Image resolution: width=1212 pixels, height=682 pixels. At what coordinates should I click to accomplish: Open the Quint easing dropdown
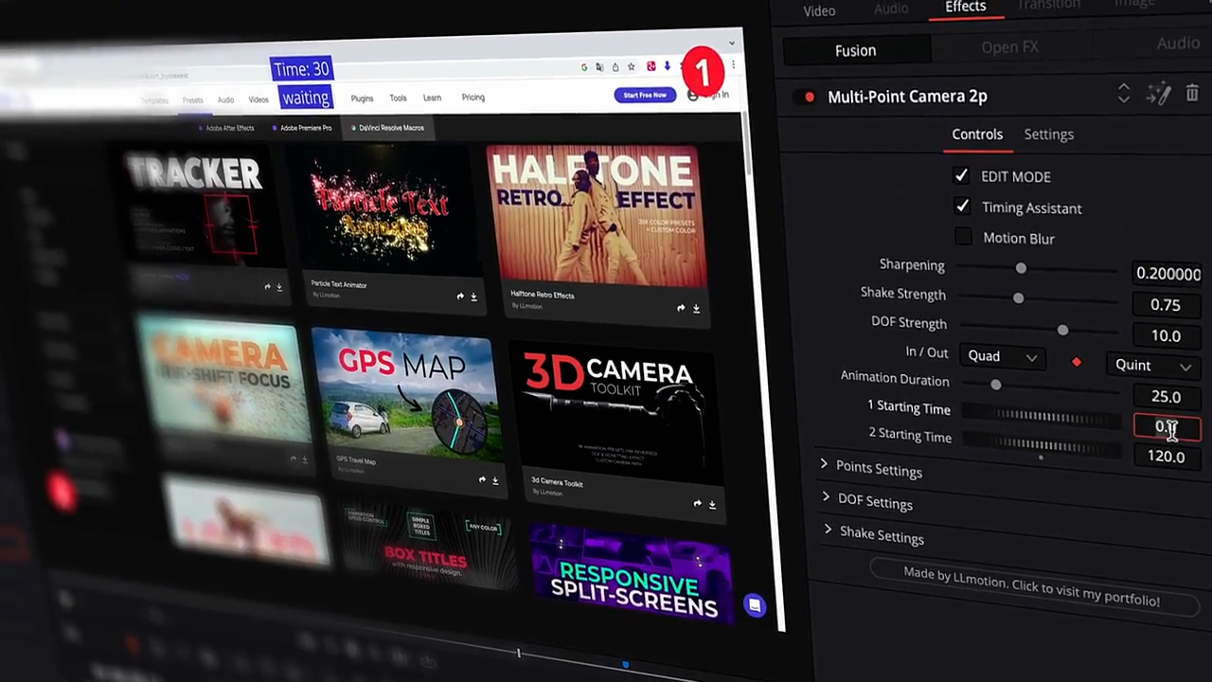pos(1152,365)
